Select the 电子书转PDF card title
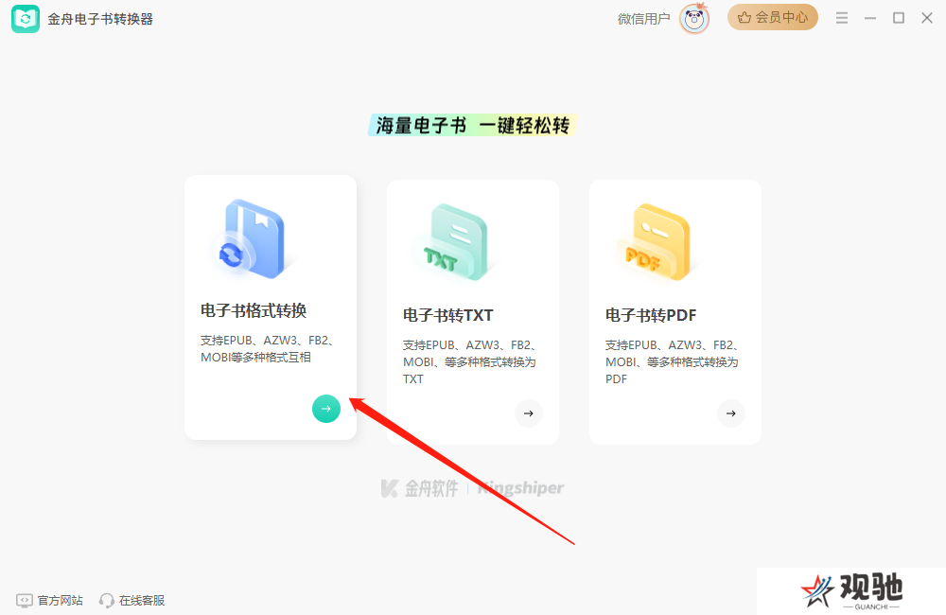This screenshot has height=615, width=946. 651,315
